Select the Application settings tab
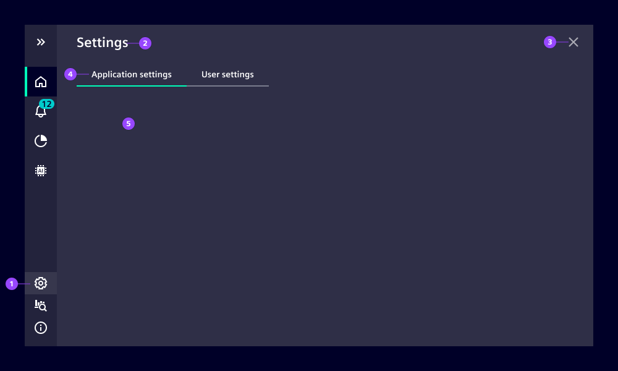This screenshot has height=371, width=618. tap(131, 74)
